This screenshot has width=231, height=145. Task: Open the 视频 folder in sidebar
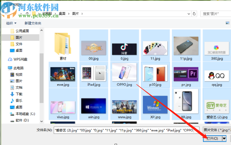19,74
